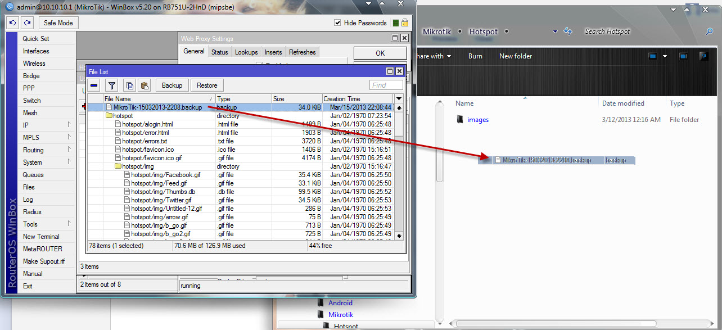
Task: Click the yellow padlock icon in WinBox
Action: 405,23
